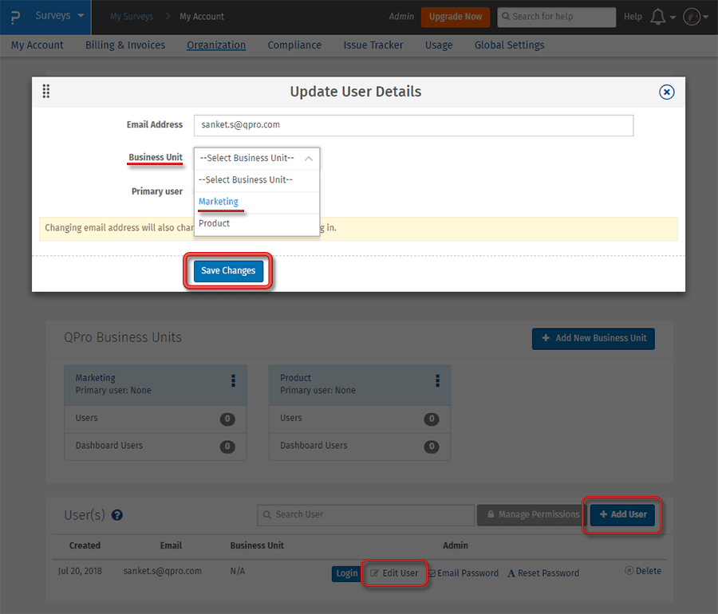Click the Email column header

point(171,545)
